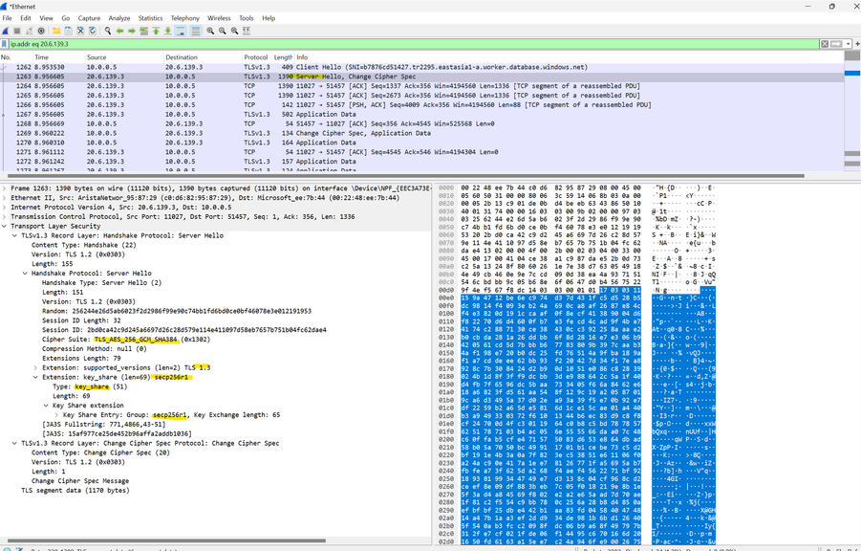Image resolution: width=861 pixels, height=551 pixels.
Task: Click packet details horizontal scrollbar
Action: coord(166,540)
